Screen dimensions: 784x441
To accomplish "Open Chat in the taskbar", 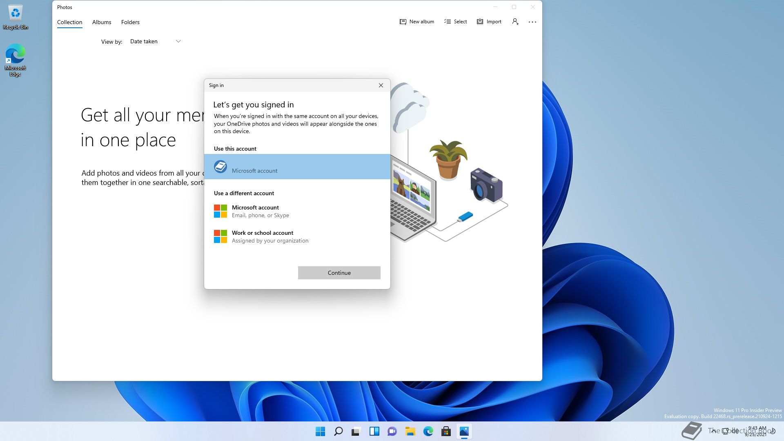I will (392, 431).
